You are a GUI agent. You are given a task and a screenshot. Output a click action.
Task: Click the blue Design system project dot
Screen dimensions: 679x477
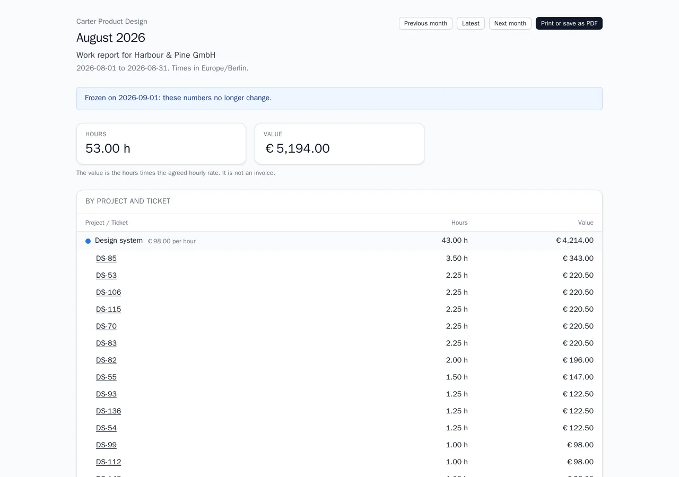88,241
